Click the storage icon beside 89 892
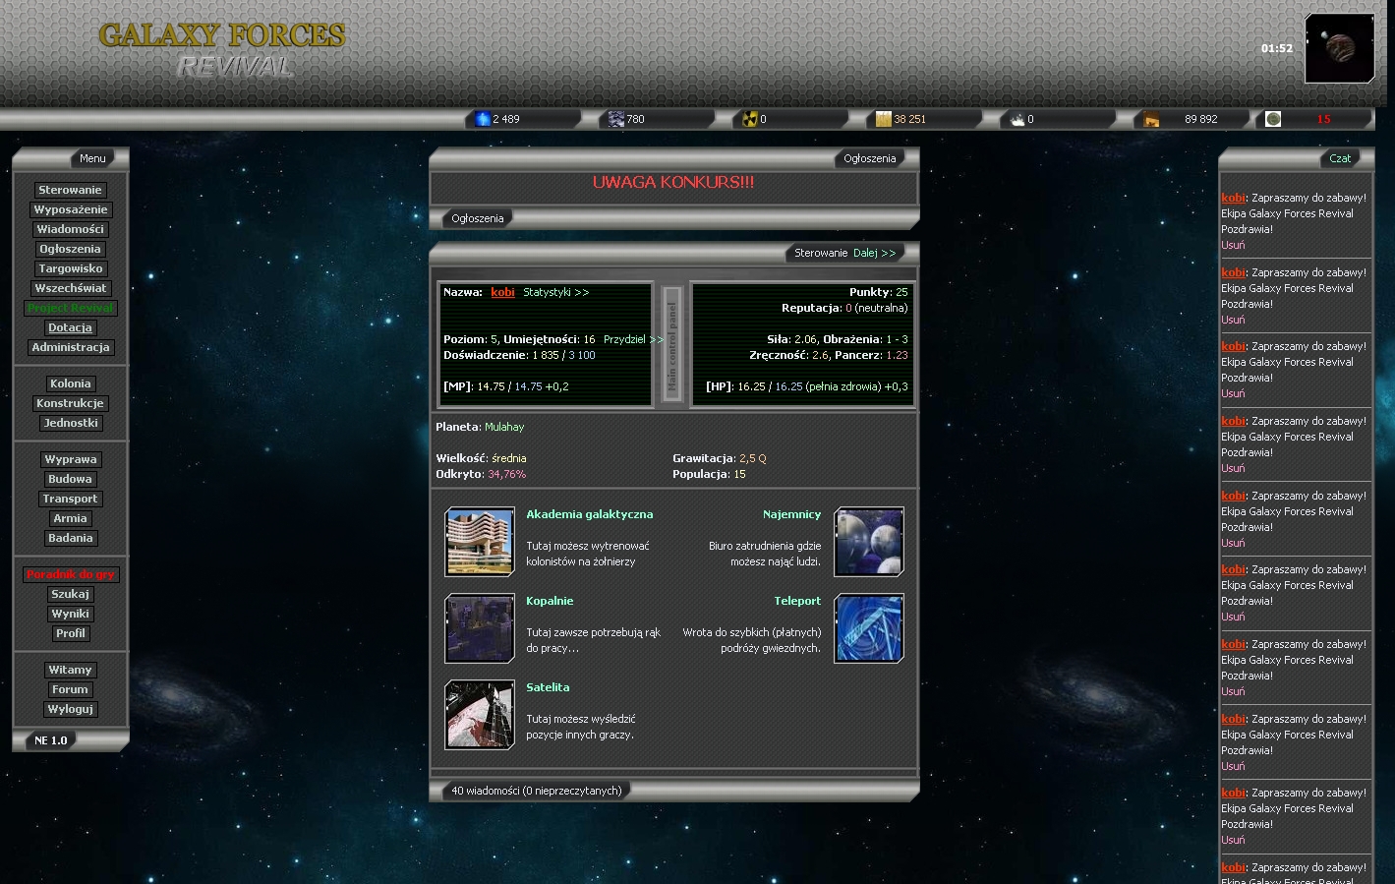This screenshot has height=884, width=1395. pos(1151,119)
